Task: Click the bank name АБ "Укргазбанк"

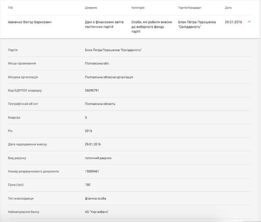Action: point(97,212)
